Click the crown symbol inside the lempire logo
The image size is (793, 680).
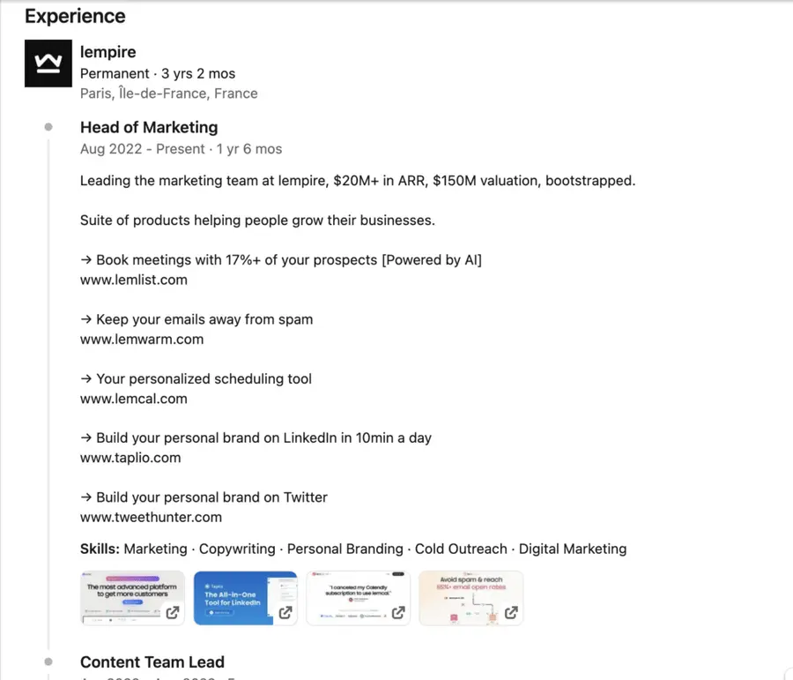(x=48, y=63)
